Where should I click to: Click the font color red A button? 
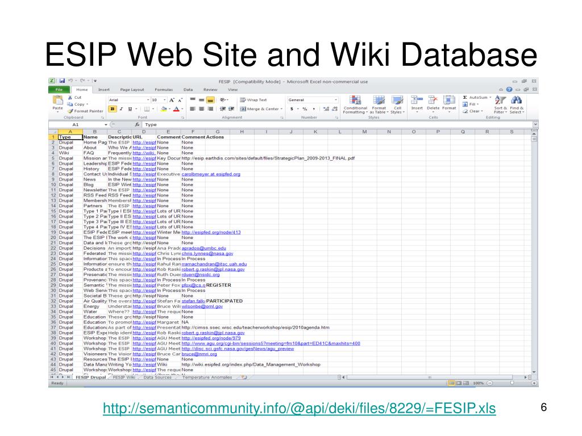point(177,109)
